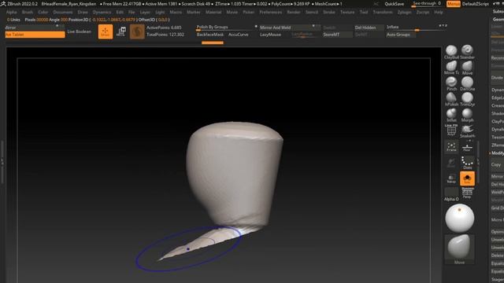
Task: Click the Copy button in the right panel
Action: (497, 164)
